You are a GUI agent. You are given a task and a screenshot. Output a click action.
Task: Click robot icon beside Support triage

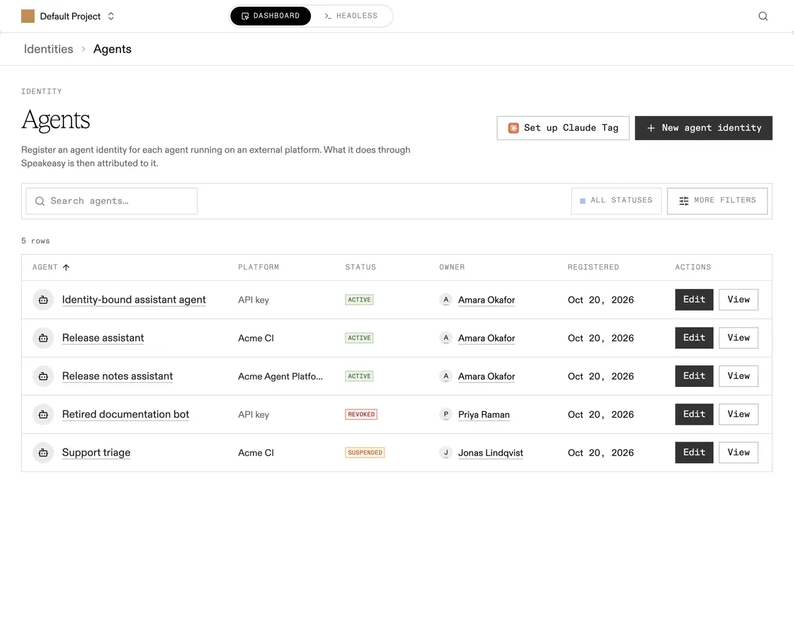pos(43,453)
